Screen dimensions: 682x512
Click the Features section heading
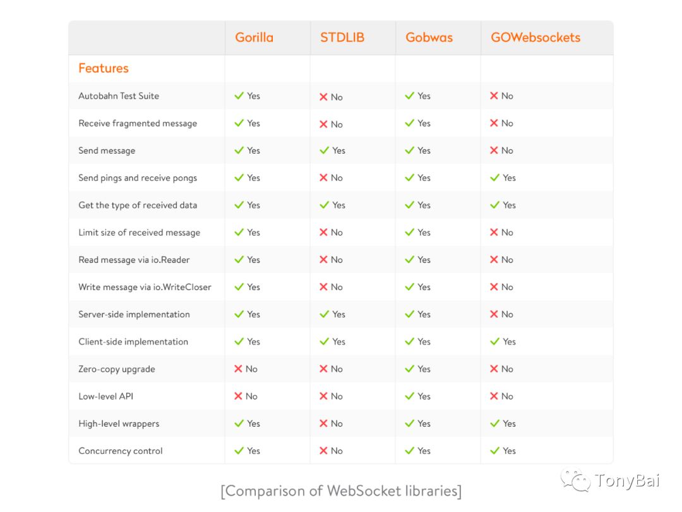(104, 68)
